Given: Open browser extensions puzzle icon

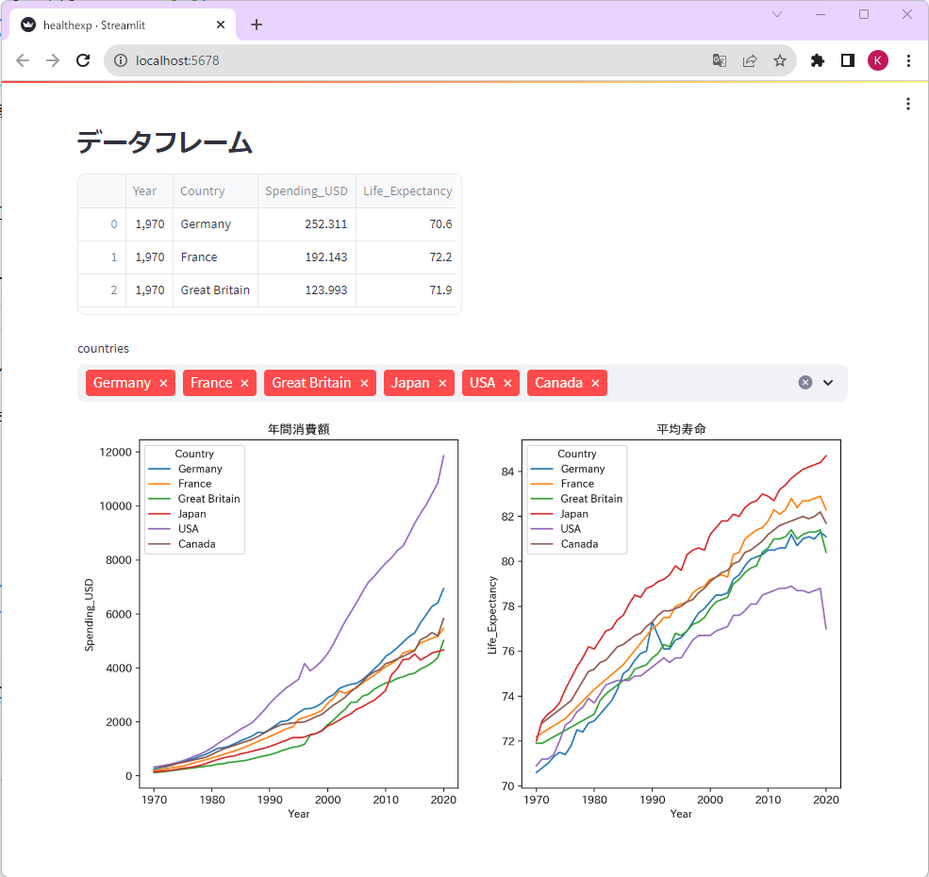Looking at the screenshot, I should pyautogui.click(x=818, y=60).
